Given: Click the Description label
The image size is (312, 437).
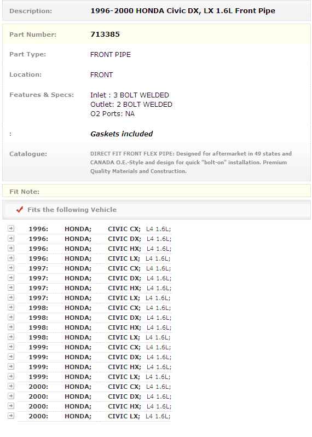Looking at the screenshot, I should tap(31, 11).
